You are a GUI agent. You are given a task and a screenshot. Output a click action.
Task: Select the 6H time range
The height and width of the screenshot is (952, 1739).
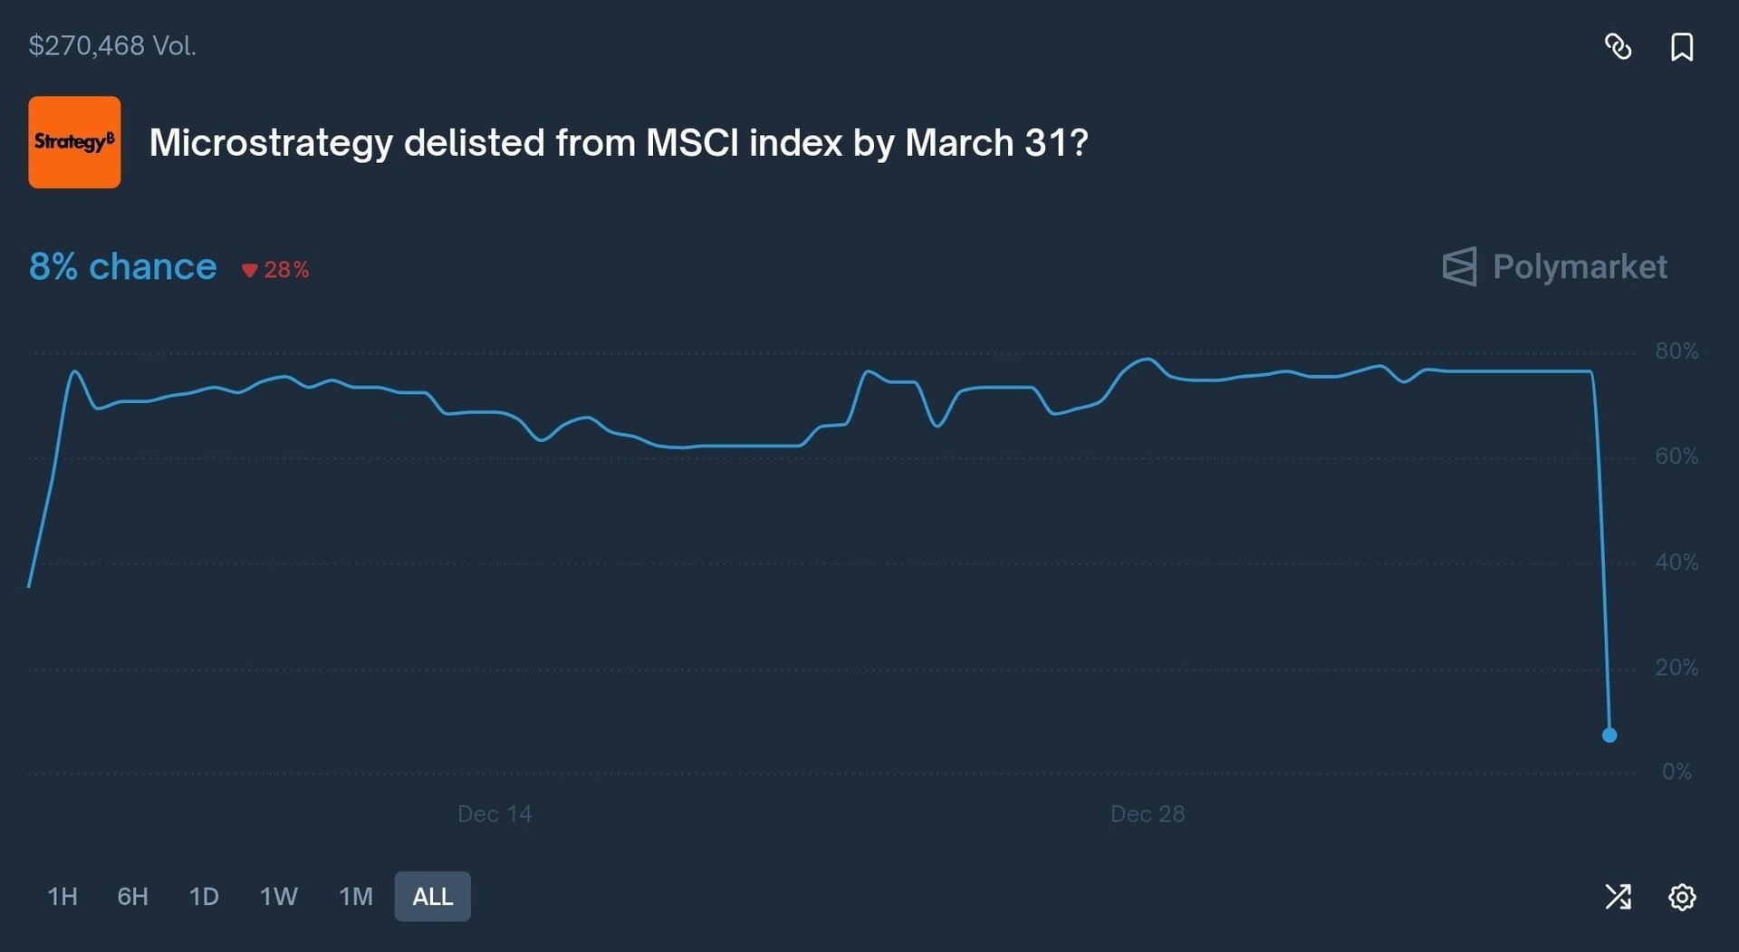coord(132,897)
